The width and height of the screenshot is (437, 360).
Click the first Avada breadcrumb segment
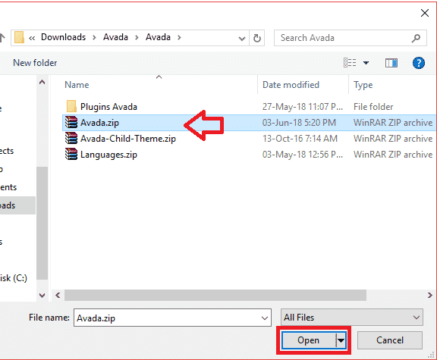pos(115,37)
